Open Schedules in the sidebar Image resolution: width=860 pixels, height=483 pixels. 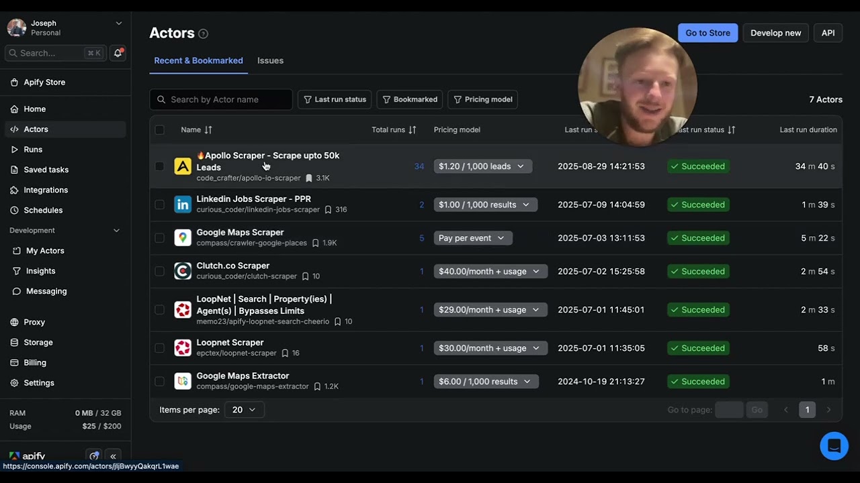(x=65, y=210)
